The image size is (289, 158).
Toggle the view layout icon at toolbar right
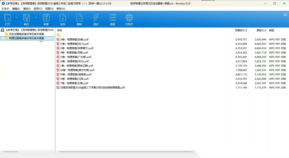[x=285, y=15]
